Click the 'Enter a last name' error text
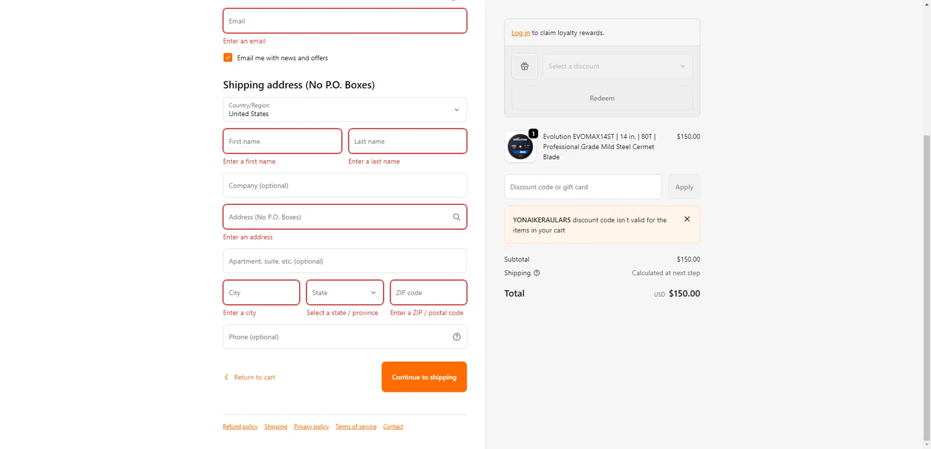This screenshot has height=449, width=931. tap(374, 161)
